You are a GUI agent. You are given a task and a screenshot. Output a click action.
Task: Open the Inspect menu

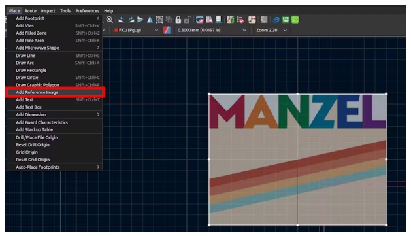(48, 10)
